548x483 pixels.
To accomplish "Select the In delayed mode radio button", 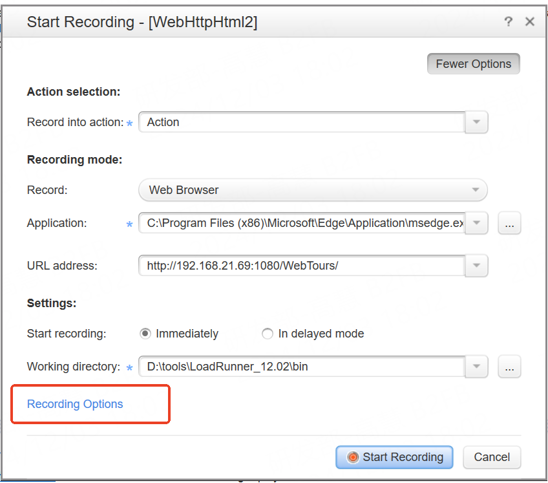I will coord(268,334).
